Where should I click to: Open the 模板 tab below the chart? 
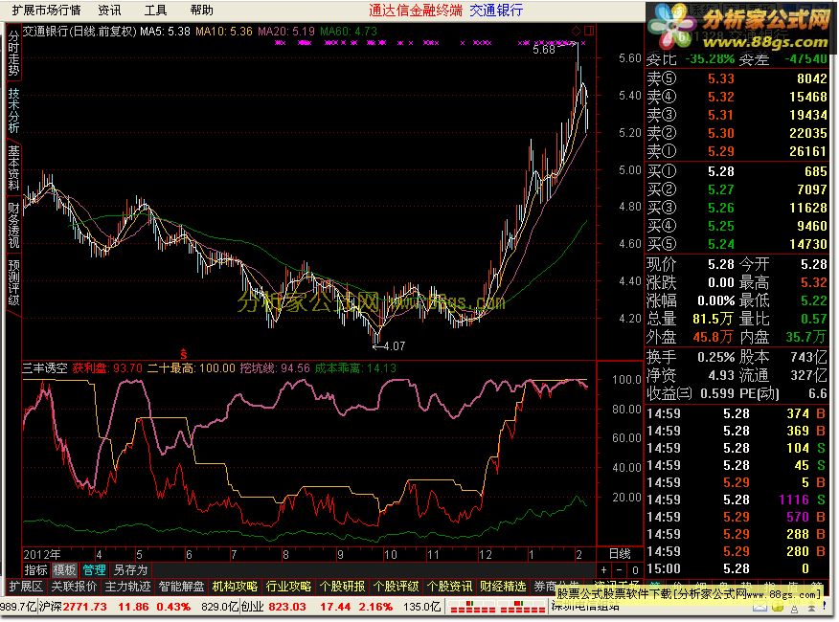pos(64,570)
